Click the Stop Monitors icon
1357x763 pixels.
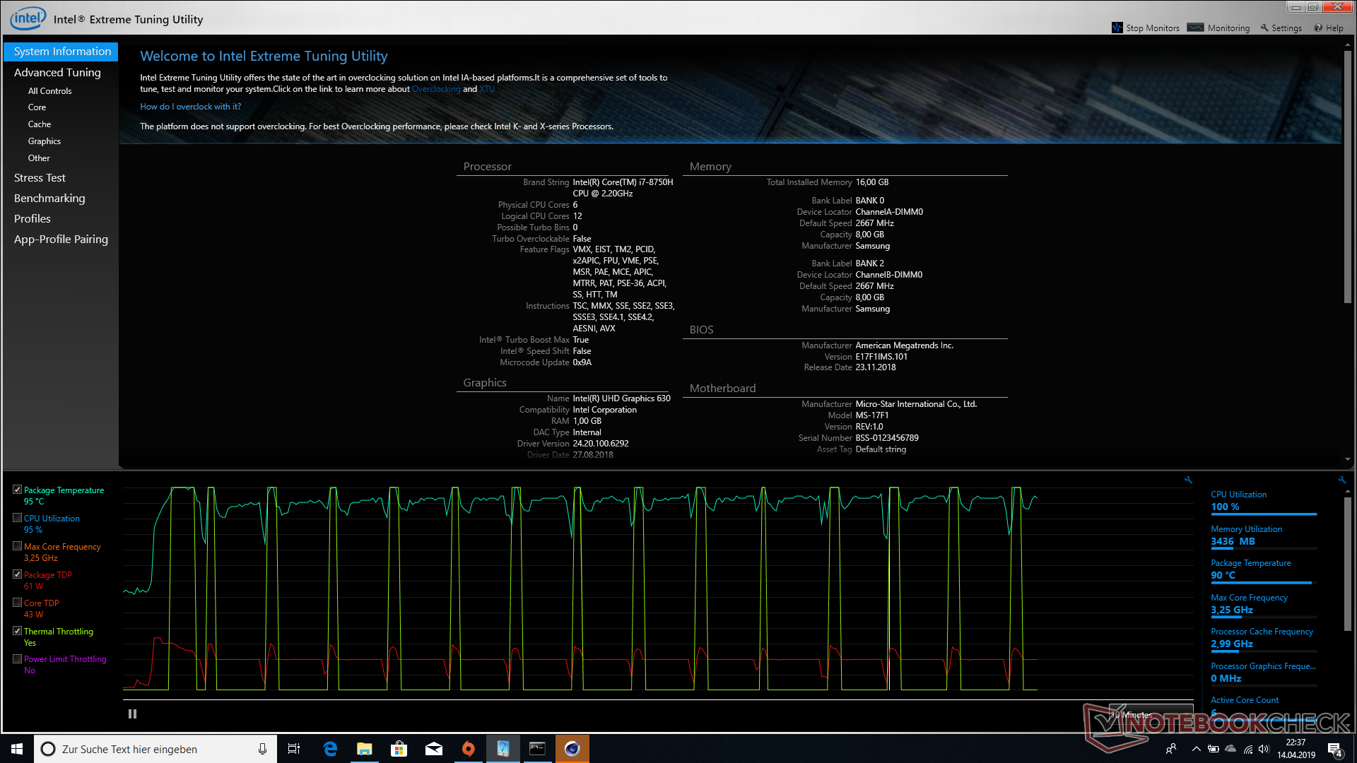[x=1117, y=28]
